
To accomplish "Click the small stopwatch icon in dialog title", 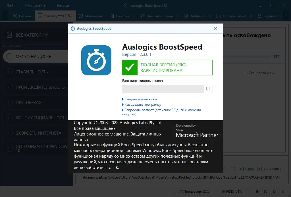I will point(73,29).
